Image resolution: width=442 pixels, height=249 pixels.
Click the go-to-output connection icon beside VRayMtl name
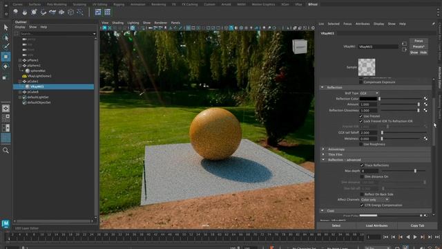click(x=404, y=49)
